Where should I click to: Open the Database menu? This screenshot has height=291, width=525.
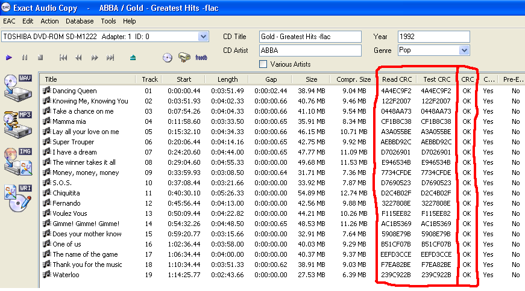click(x=80, y=21)
